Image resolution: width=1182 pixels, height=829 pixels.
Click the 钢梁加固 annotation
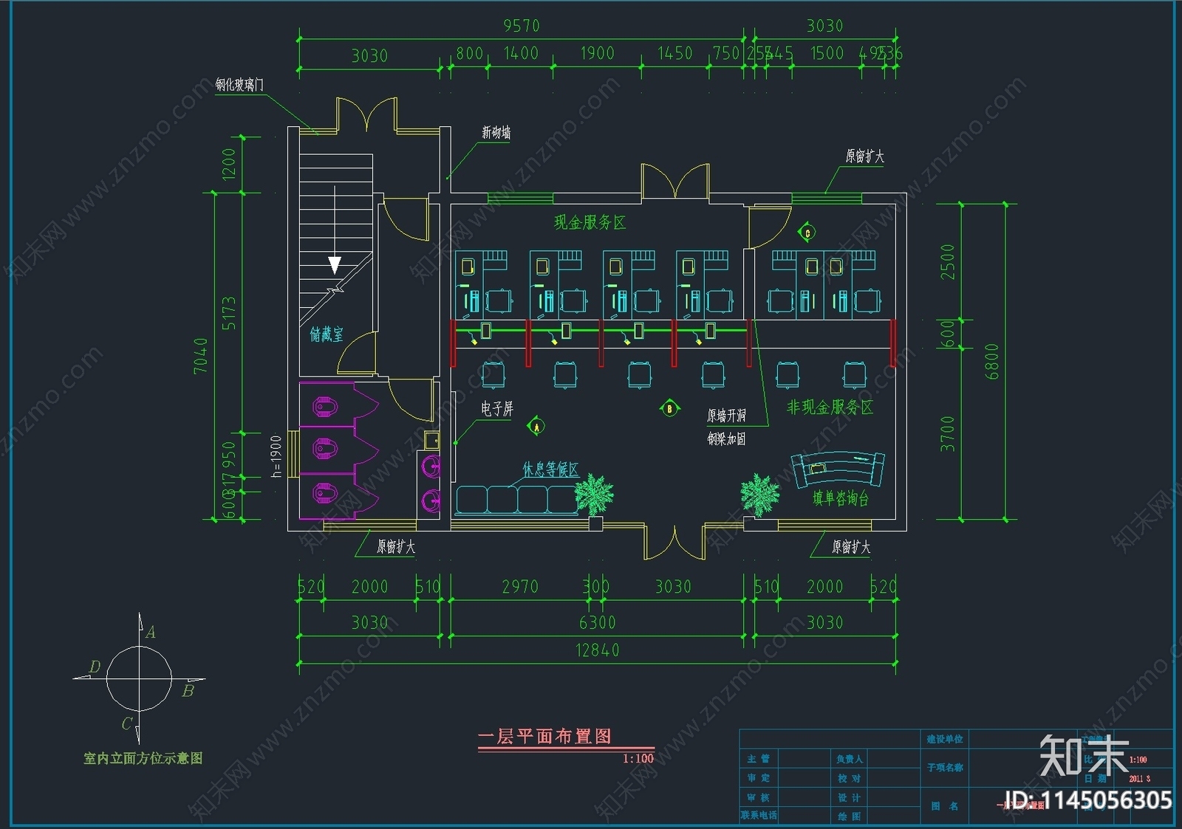726,438
